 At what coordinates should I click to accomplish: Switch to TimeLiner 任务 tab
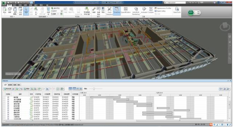coord(5,85)
